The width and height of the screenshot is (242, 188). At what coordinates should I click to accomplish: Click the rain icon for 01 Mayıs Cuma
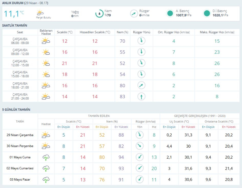pos(46,157)
